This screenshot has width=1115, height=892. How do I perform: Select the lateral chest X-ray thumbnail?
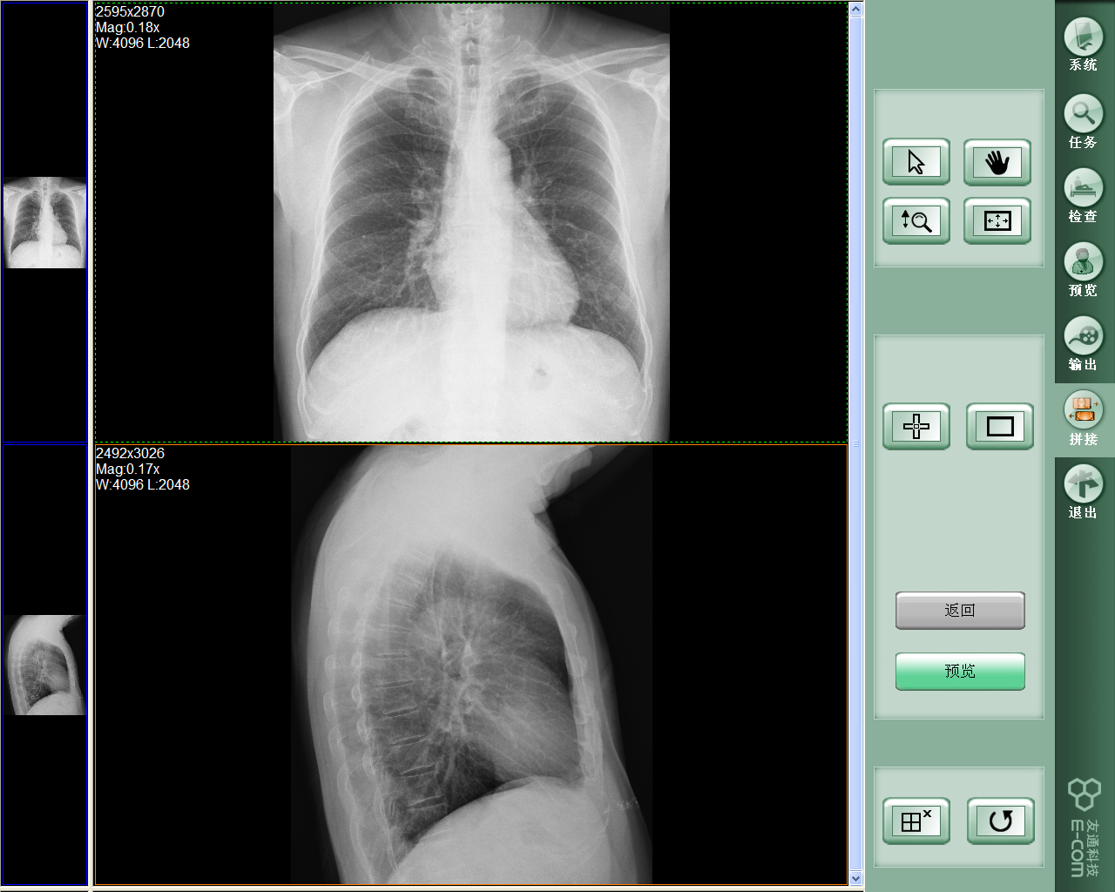pos(44,665)
